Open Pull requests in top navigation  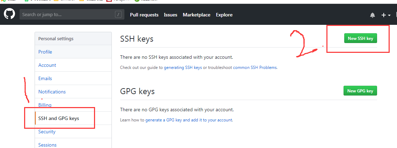tap(144, 15)
